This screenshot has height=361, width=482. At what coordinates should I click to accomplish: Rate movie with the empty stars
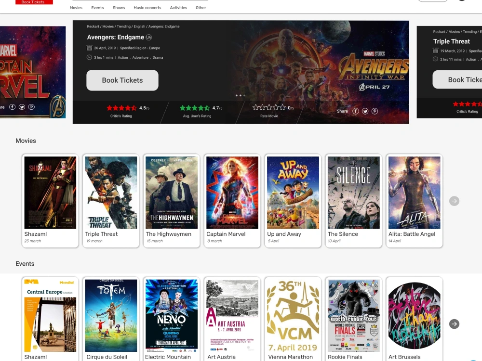(x=269, y=107)
